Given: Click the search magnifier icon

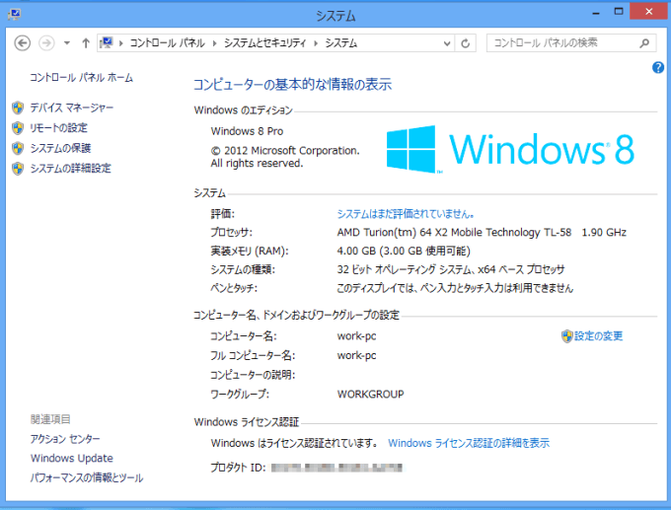Looking at the screenshot, I should (644, 43).
